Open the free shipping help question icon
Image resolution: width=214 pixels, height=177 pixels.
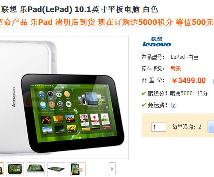(x=173, y=105)
